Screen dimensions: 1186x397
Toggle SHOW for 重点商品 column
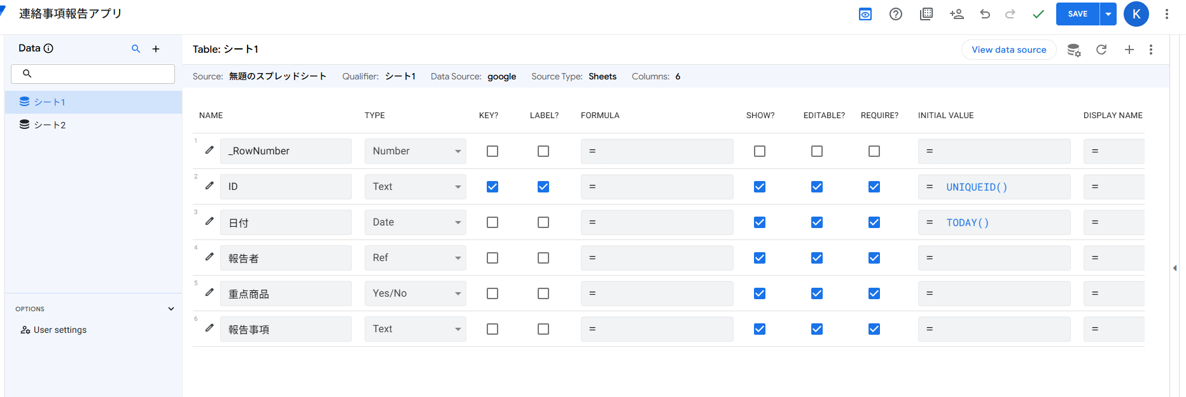(760, 293)
